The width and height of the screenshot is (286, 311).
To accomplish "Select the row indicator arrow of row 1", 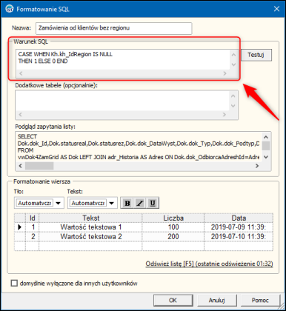I will (x=20, y=227).
